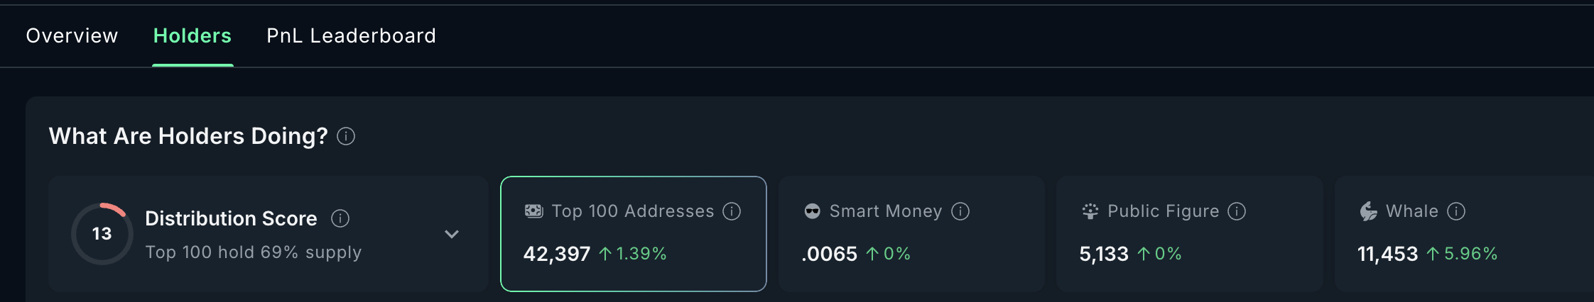This screenshot has width=1594, height=302.
Task: Expand the Distribution Score chevron
Action: (452, 234)
